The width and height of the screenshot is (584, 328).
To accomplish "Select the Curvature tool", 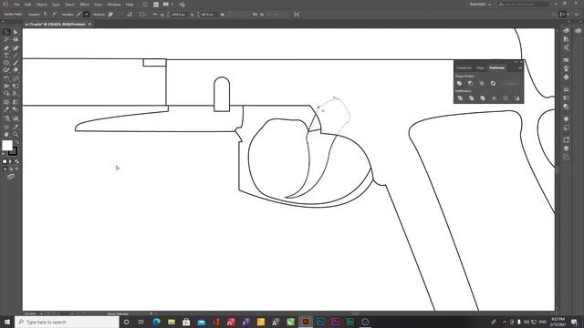I will (16, 48).
